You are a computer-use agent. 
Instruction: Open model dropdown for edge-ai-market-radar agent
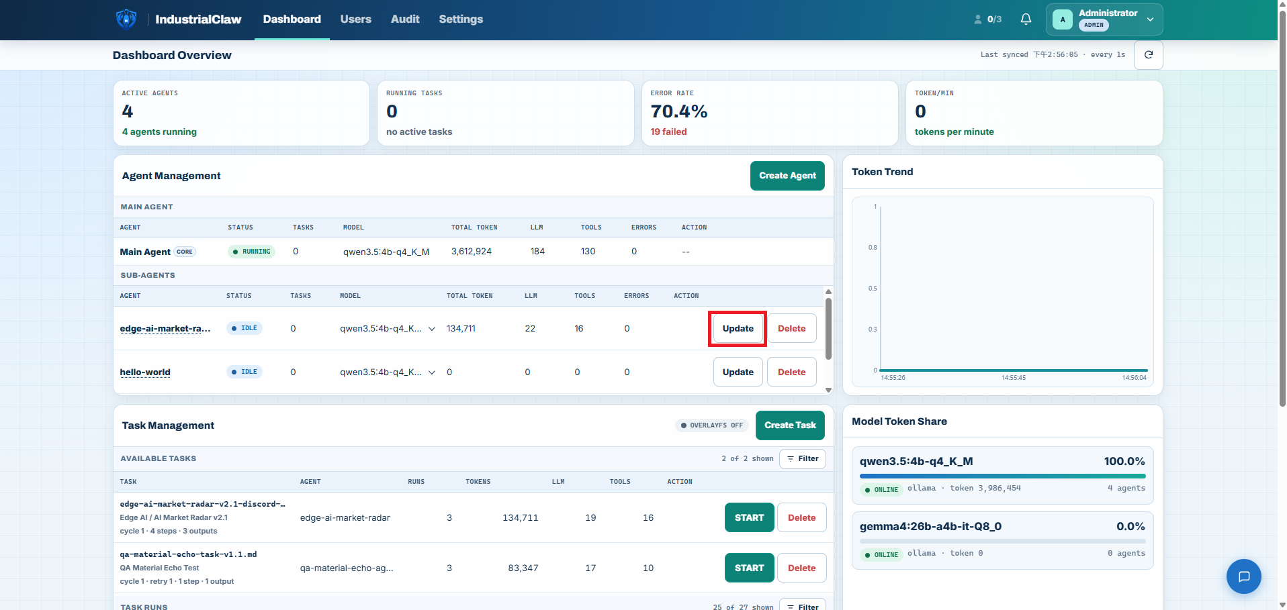(x=432, y=329)
